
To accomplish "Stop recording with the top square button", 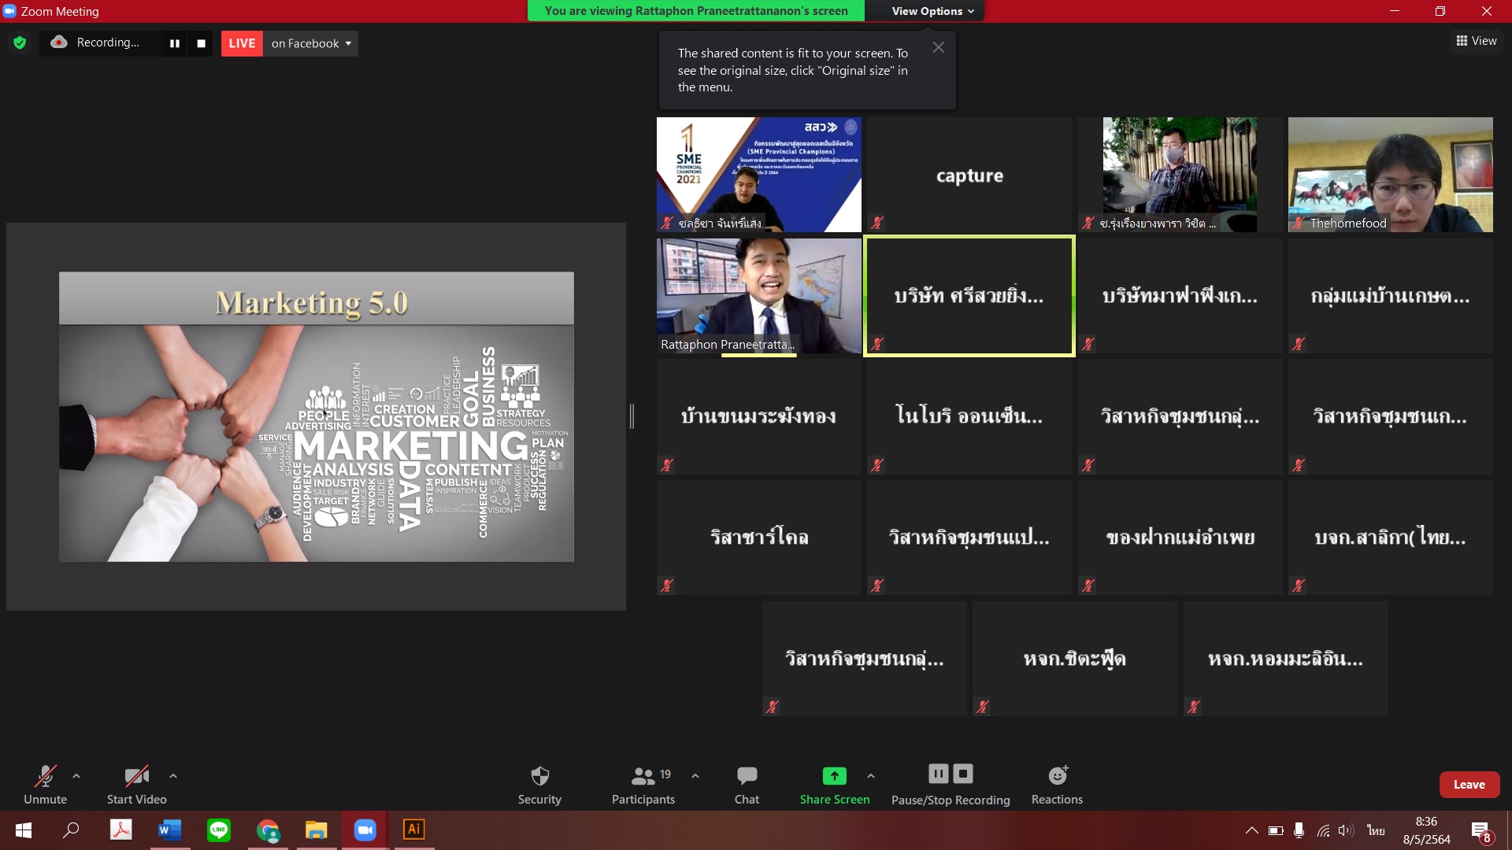I will point(201,43).
